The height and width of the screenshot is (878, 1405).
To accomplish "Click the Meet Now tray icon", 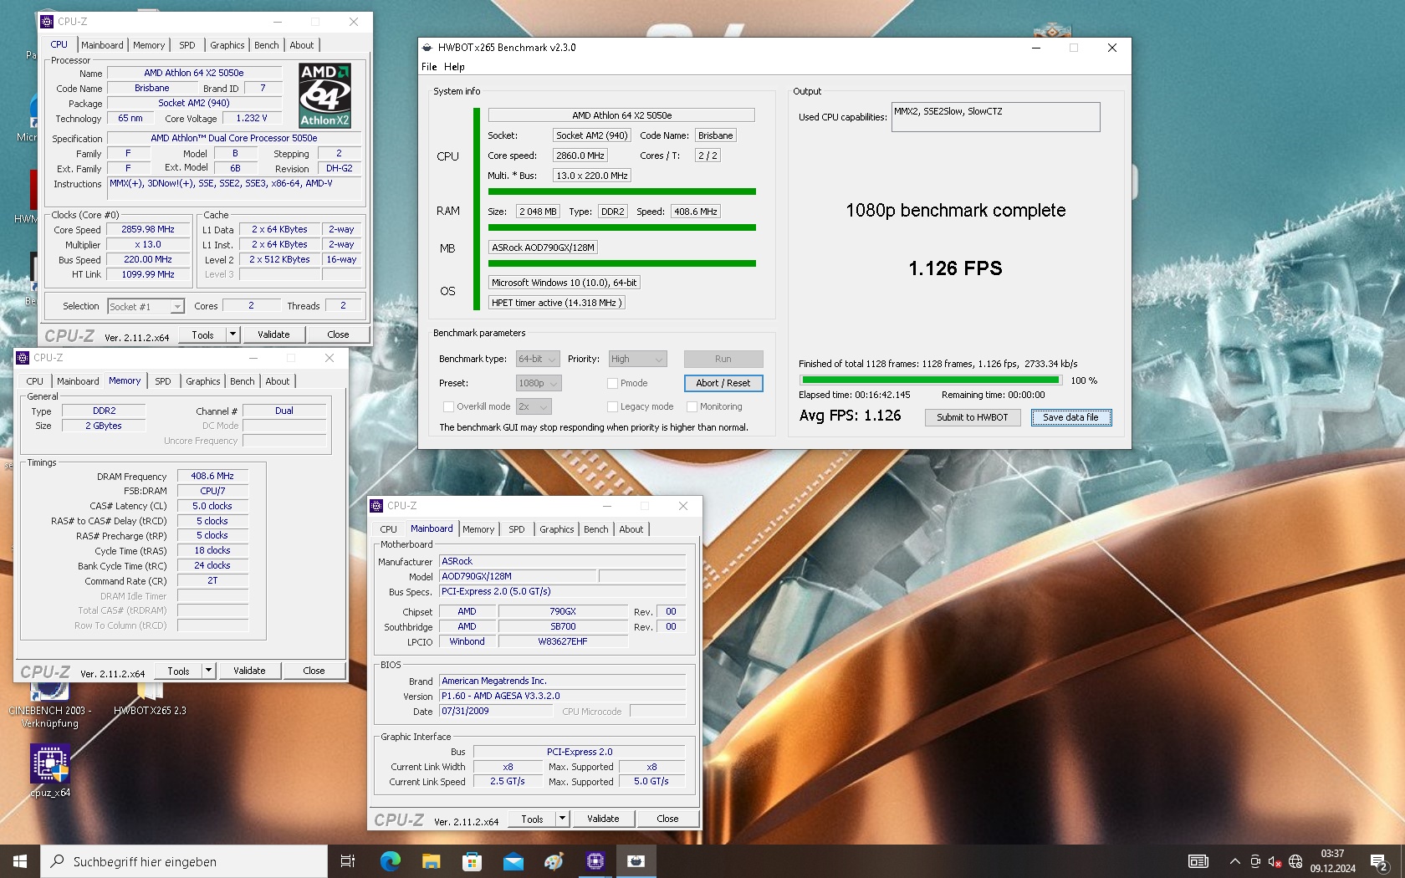I will [1255, 861].
